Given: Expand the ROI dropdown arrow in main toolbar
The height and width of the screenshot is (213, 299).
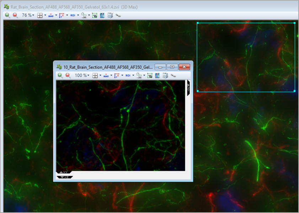Looking at the screenshot, I should (78, 15).
